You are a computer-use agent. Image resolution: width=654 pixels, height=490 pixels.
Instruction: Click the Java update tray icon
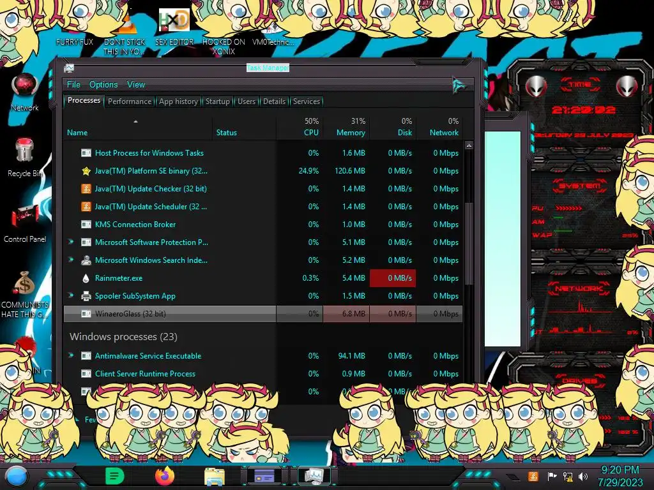pos(533,476)
